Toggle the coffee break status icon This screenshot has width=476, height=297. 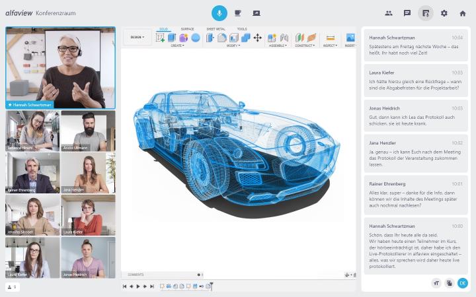238,13
